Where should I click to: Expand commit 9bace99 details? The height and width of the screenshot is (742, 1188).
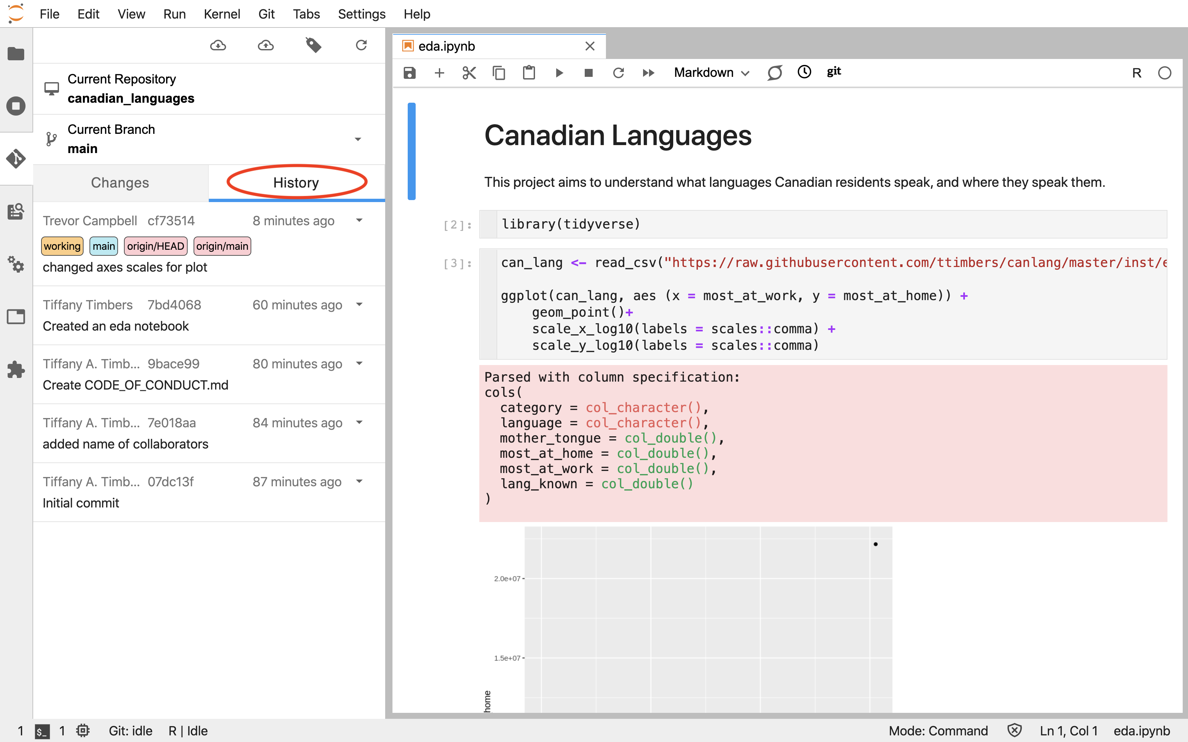point(359,364)
